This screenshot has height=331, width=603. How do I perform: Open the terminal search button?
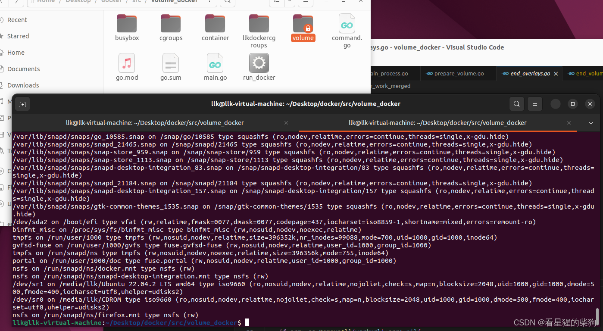[516, 104]
